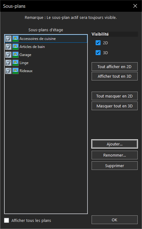Click the Renommer... button

pos(114,155)
